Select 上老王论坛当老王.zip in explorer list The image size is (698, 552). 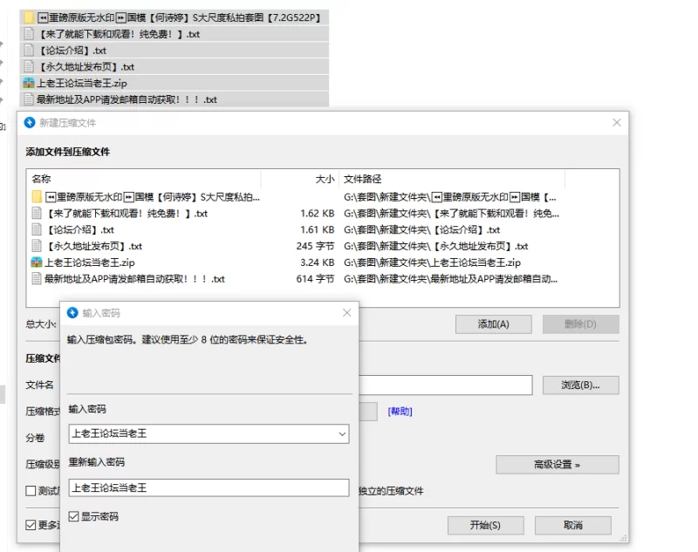click(x=174, y=83)
